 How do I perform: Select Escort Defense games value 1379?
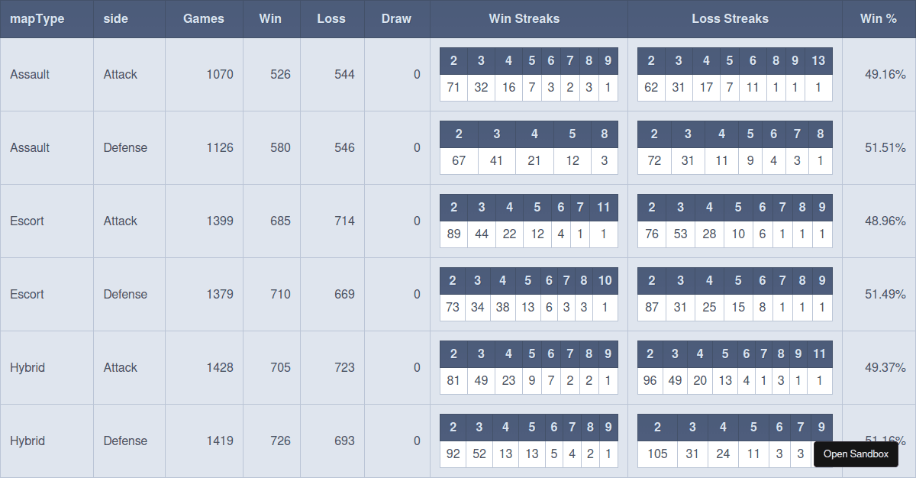pyautogui.click(x=220, y=294)
